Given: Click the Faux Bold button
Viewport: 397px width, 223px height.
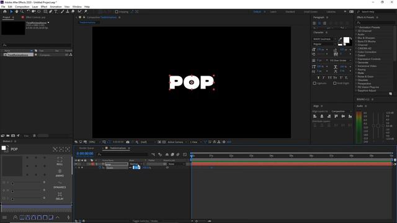Looking at the screenshot, I should coord(318,77).
